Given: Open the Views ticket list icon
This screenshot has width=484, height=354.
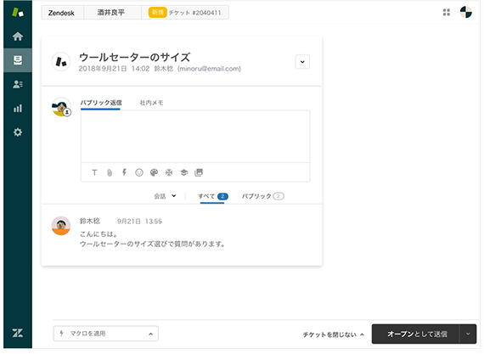Looking at the screenshot, I should (18, 60).
